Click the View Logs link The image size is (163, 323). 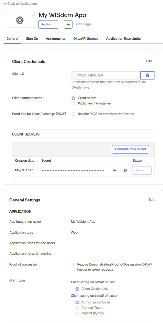point(83,24)
